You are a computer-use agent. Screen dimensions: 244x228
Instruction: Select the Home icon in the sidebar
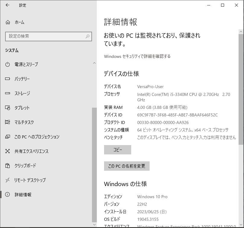(x=7, y=22)
